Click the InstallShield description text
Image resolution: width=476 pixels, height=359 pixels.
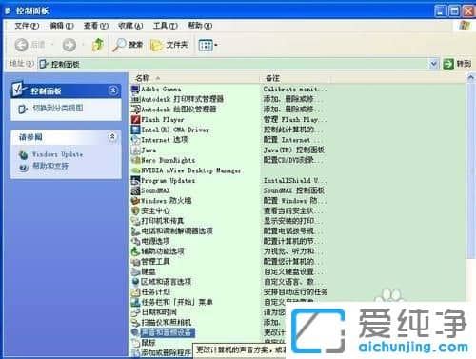tap(295, 180)
